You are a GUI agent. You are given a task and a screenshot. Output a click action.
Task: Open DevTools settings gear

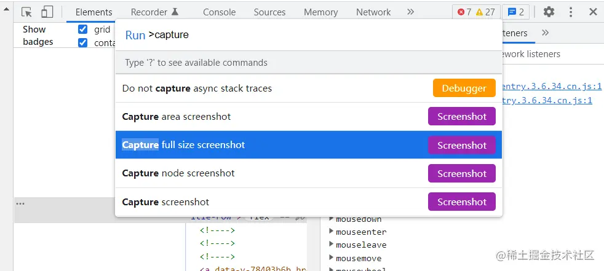pos(549,12)
